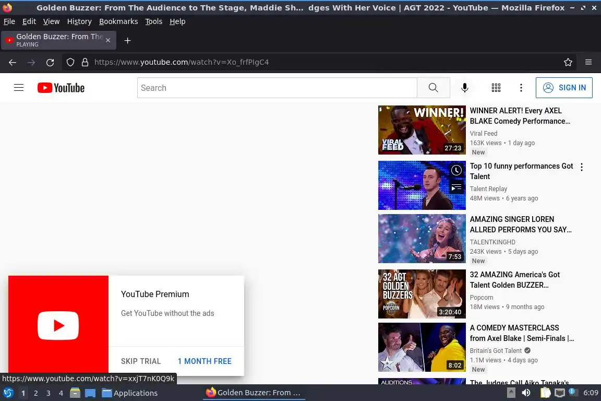The width and height of the screenshot is (601, 401).
Task: Open the File menu
Action: pos(9,21)
